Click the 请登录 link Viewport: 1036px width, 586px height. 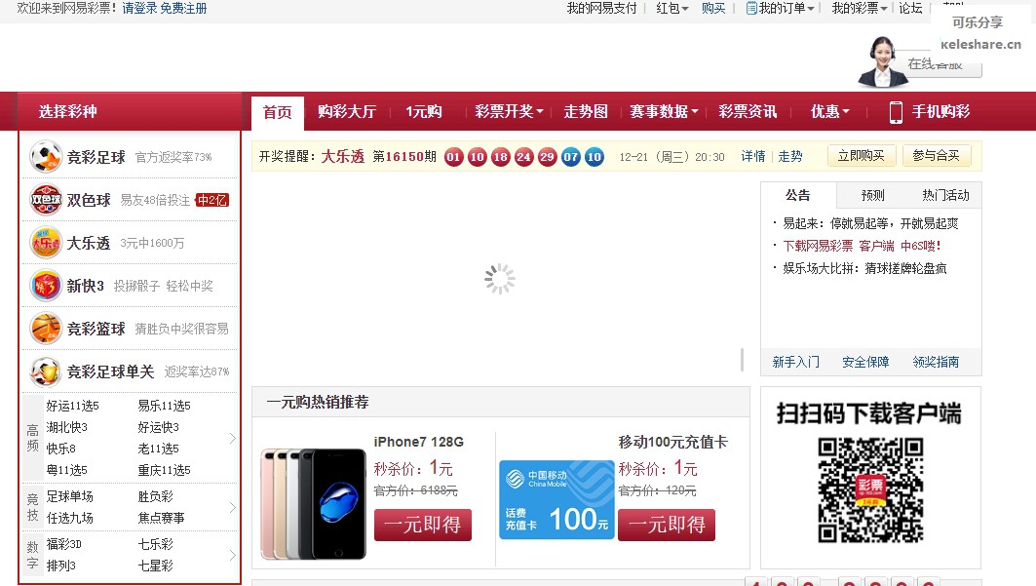pyautogui.click(x=138, y=8)
